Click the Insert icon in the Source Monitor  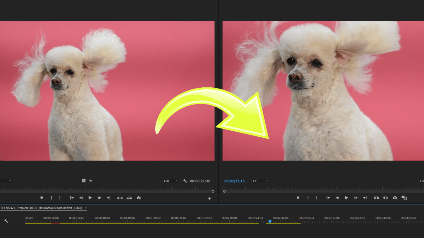point(120,198)
